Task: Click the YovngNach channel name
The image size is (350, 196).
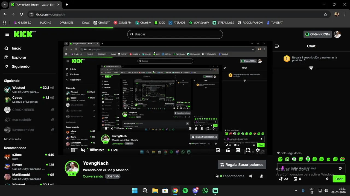Action: click(96, 163)
